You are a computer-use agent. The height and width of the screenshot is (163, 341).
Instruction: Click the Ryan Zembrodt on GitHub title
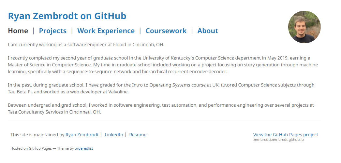click(x=67, y=16)
